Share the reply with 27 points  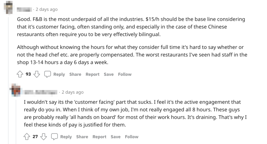pos(82,137)
